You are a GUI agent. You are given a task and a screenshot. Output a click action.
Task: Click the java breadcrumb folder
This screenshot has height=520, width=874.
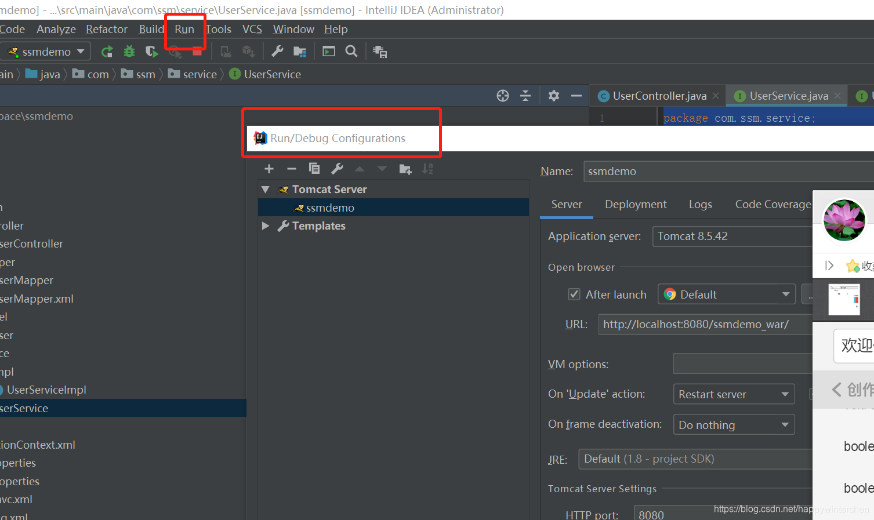click(43, 74)
